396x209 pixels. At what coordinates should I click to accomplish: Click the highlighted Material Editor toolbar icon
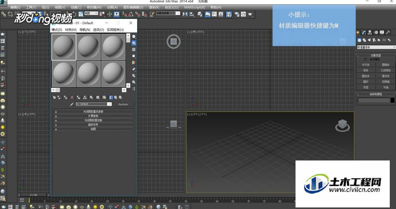(229, 14)
